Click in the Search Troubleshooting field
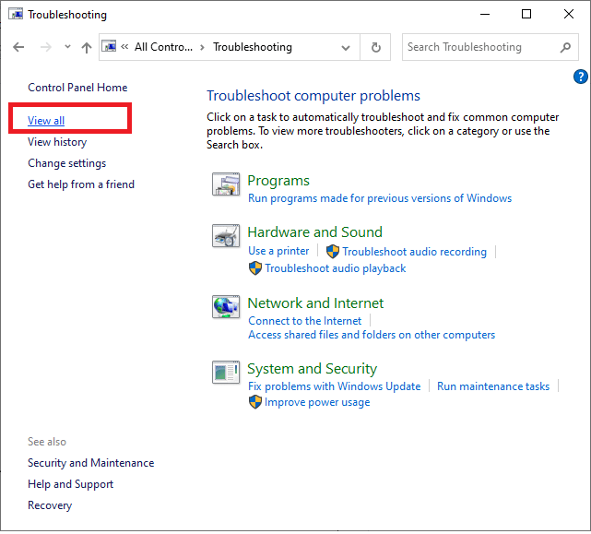591x534 pixels. (478, 47)
